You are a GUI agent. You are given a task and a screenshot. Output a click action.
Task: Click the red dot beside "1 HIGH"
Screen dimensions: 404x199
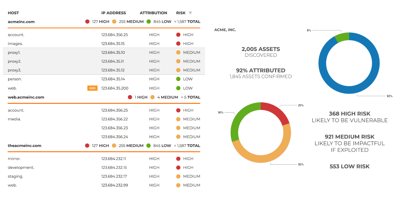(130, 97)
